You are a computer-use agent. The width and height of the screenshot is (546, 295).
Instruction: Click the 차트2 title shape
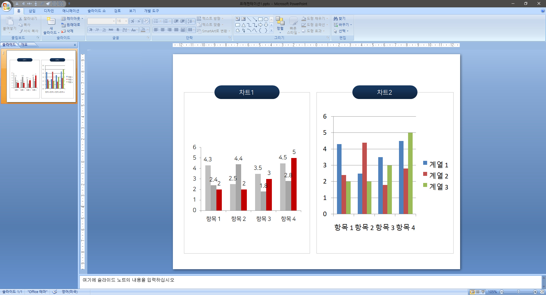[385, 92]
